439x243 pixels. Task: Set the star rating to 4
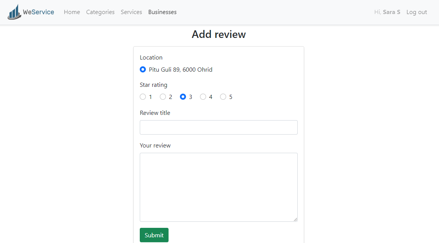point(203,97)
